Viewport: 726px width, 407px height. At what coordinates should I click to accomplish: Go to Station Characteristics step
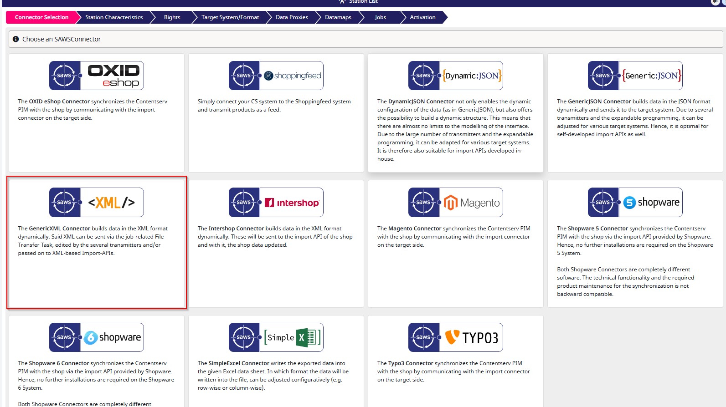pyautogui.click(x=114, y=17)
